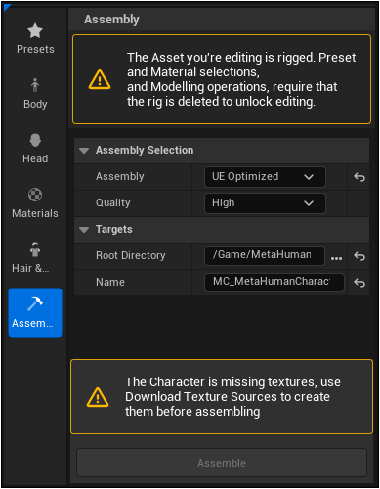Browse root directory with ellipsis button
380x489 pixels.
point(336,258)
